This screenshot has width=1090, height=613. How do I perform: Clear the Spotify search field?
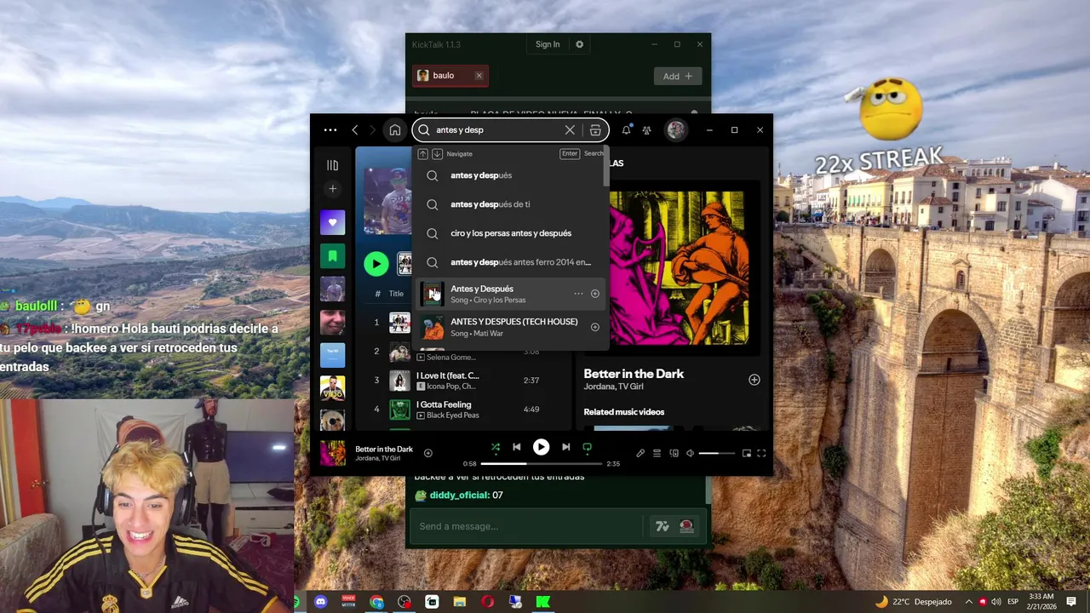click(x=570, y=130)
